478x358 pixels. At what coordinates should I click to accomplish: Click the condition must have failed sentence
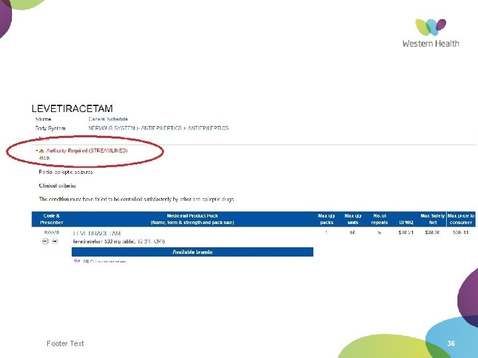pyautogui.click(x=136, y=200)
